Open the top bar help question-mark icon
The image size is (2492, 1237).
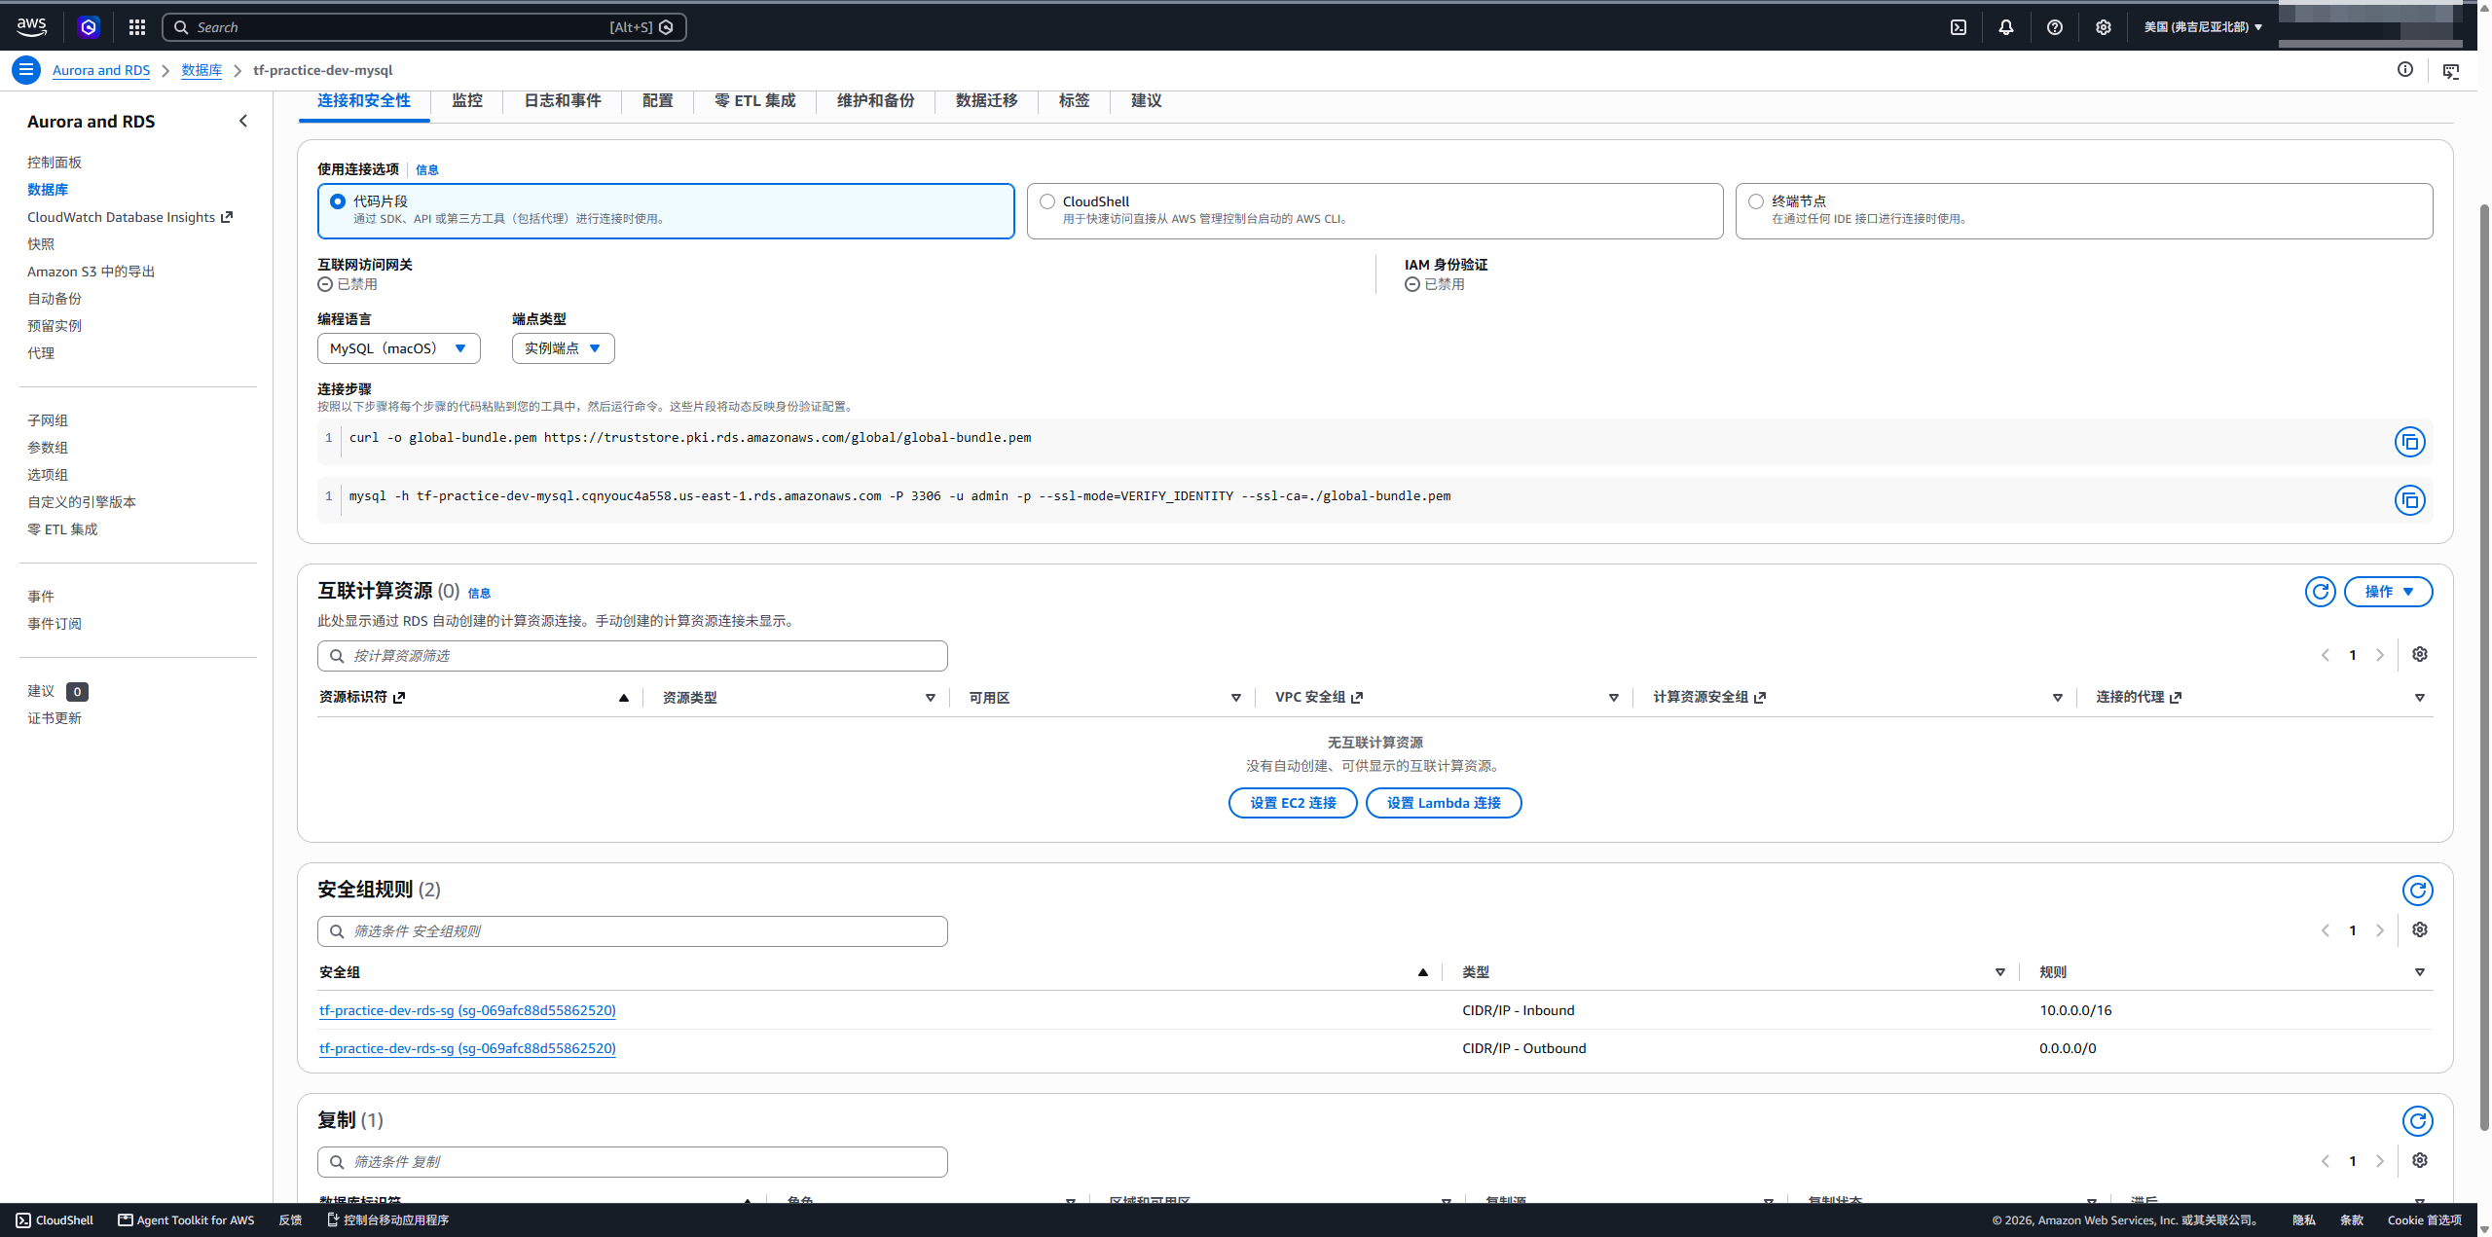(x=2055, y=27)
